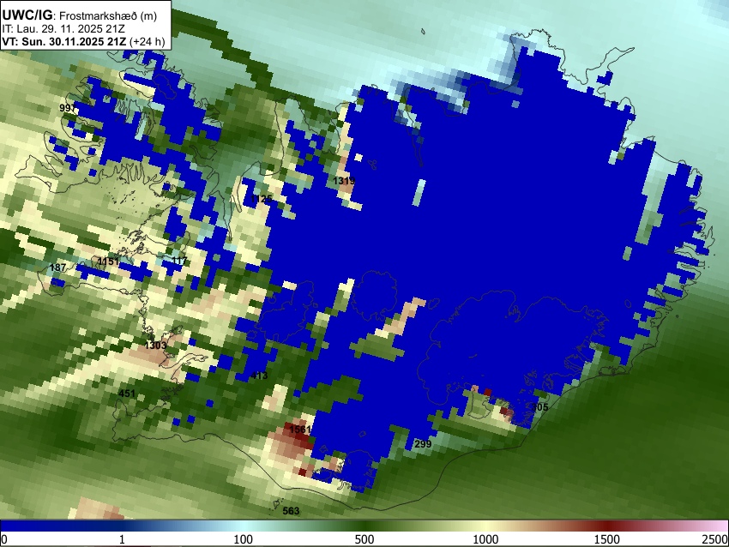729x547 pixels.
Task: Click the map value 413
Action: coord(259,376)
